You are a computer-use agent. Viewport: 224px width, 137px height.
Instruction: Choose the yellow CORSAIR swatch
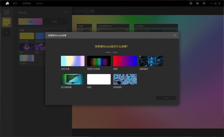click(x=27, y=36)
